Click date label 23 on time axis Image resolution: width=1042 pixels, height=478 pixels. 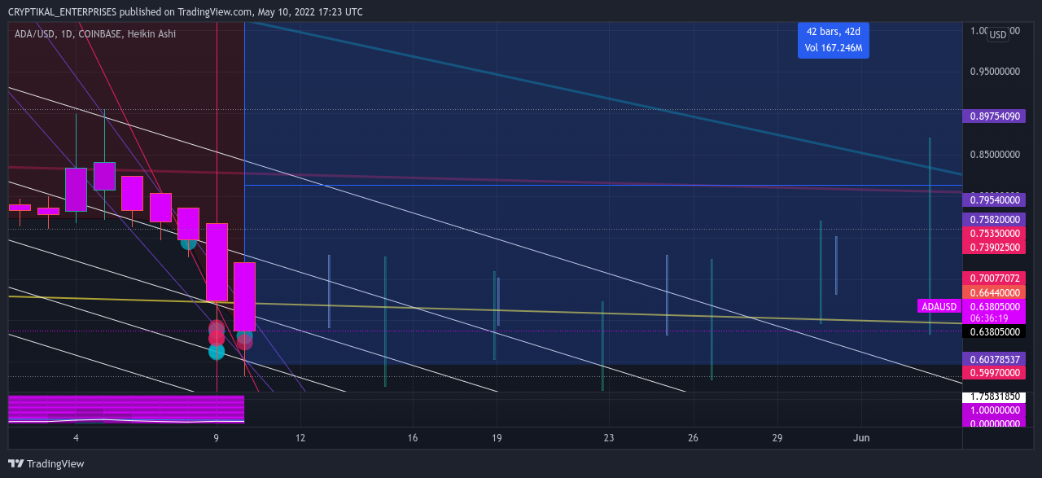609,438
